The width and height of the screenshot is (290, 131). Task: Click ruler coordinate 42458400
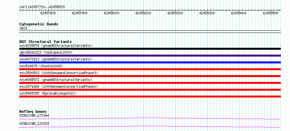239,13
